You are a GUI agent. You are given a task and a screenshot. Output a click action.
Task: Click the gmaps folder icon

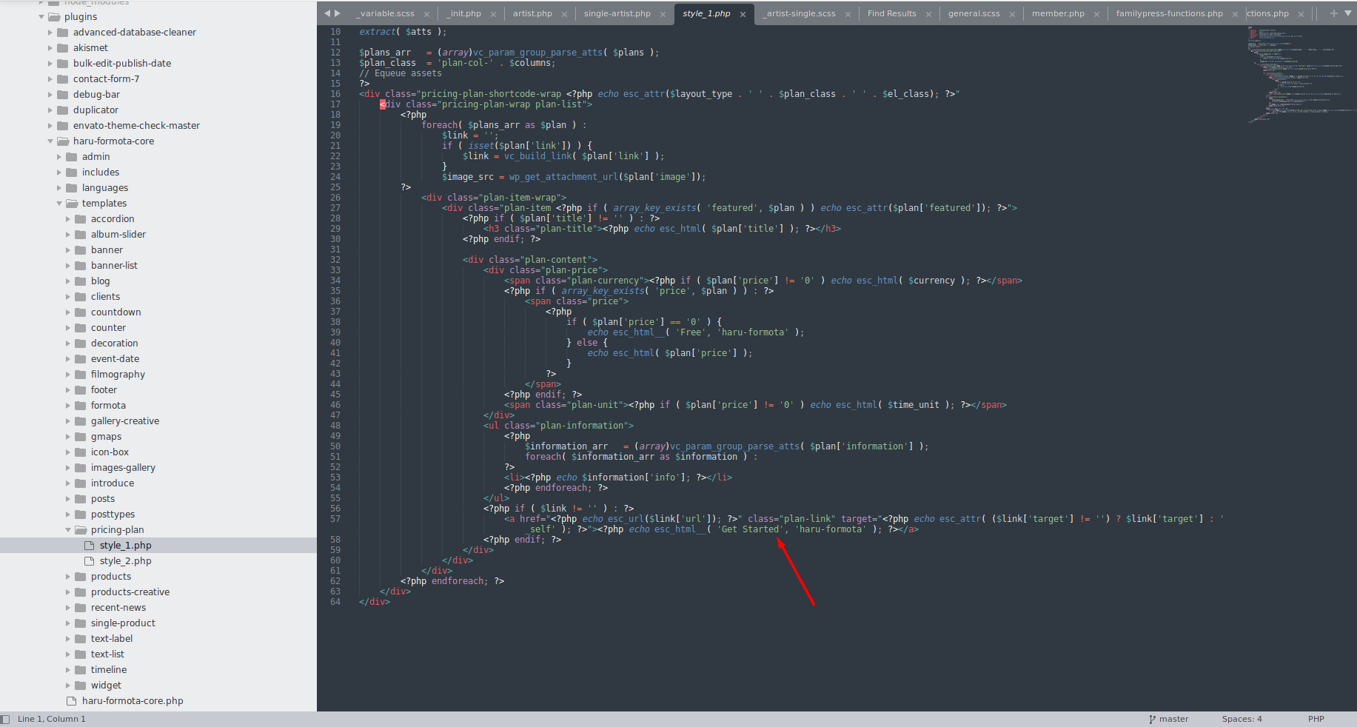81,437
